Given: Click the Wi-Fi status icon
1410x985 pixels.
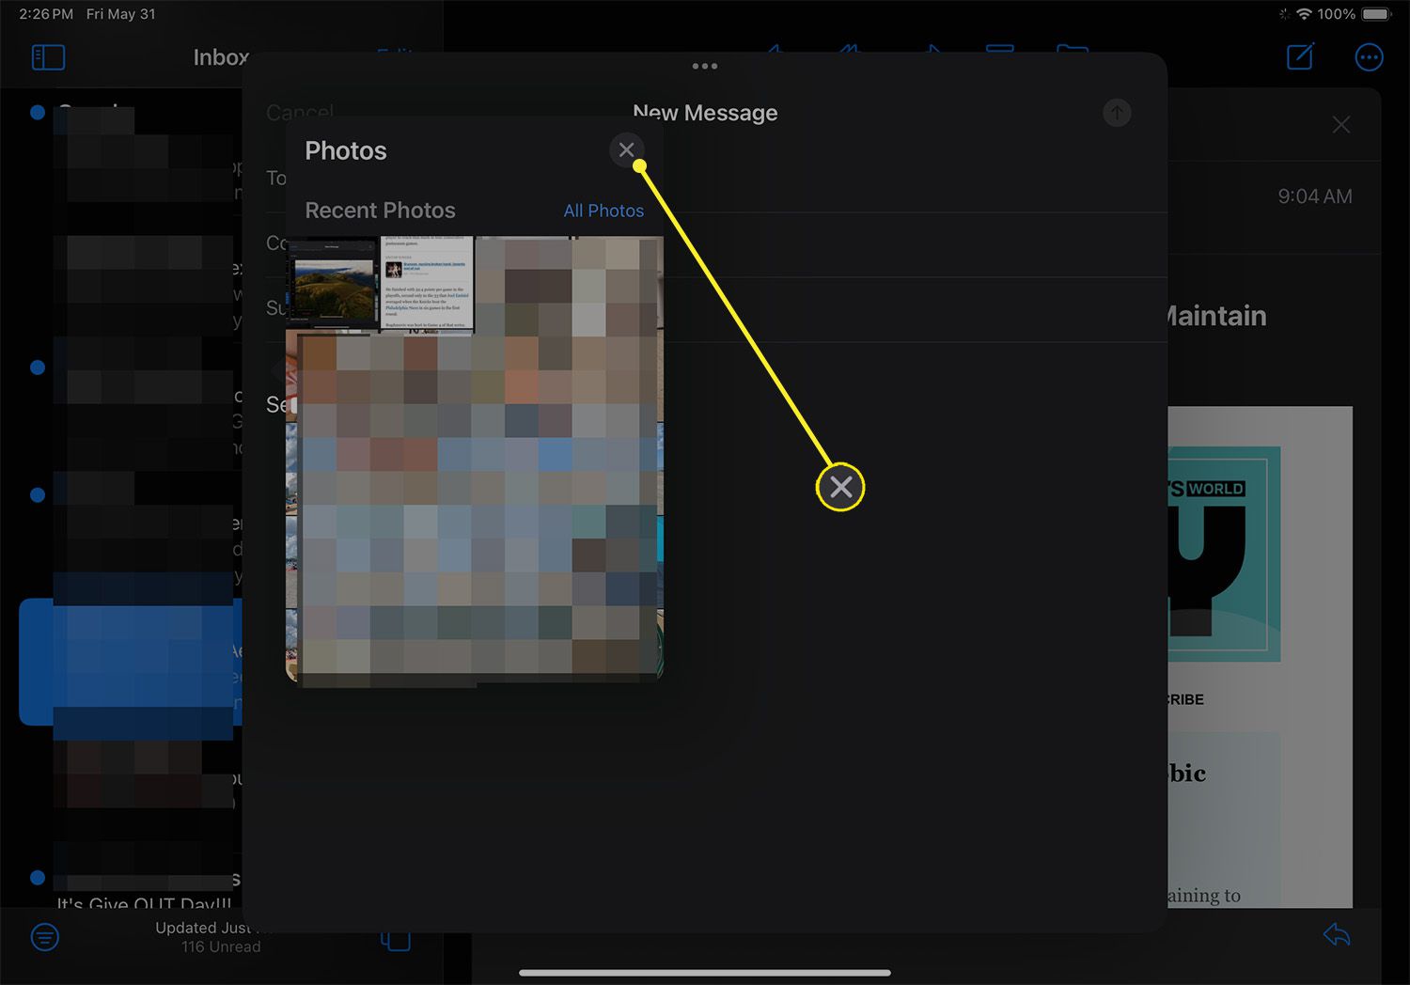Looking at the screenshot, I should [1304, 14].
